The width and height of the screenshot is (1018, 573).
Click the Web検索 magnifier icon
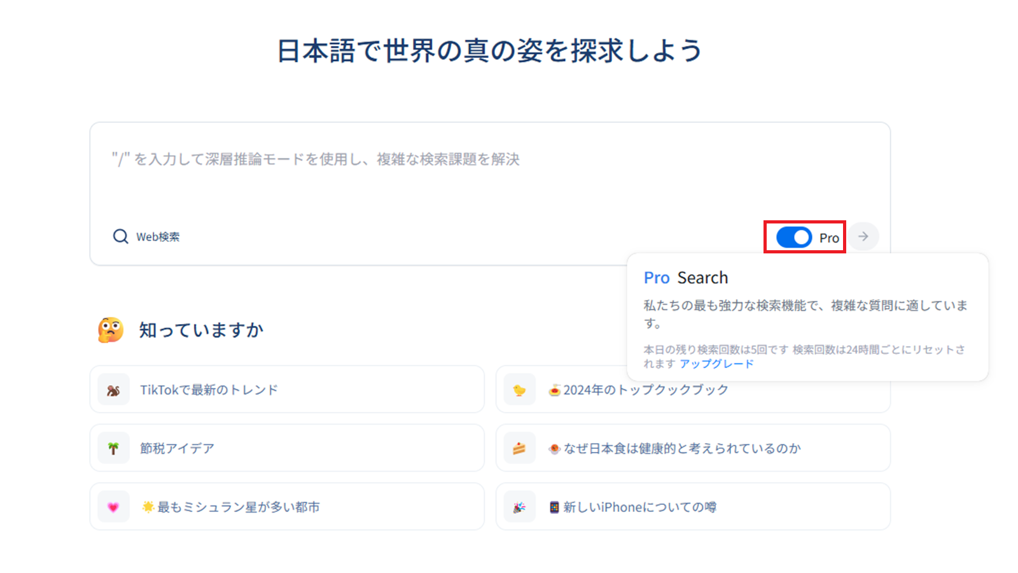[x=120, y=236]
